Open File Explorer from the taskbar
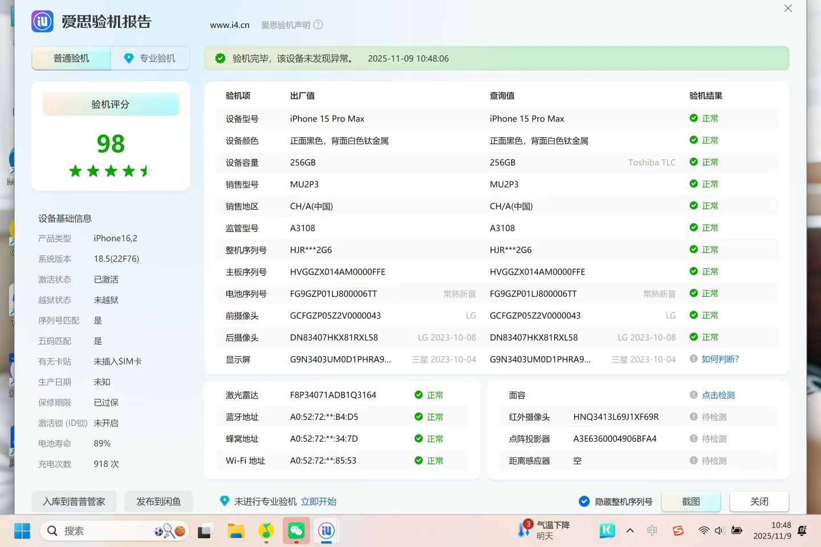The image size is (821, 547). point(235,531)
